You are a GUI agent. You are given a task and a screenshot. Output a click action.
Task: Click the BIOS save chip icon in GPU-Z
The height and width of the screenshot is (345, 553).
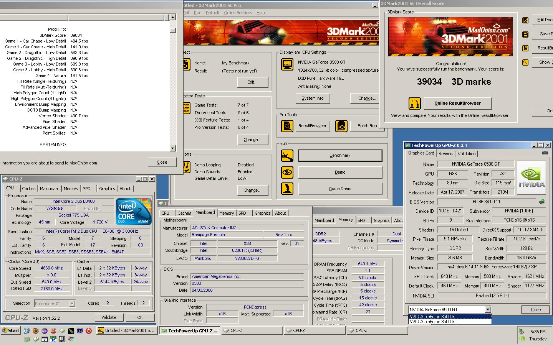pos(542,201)
